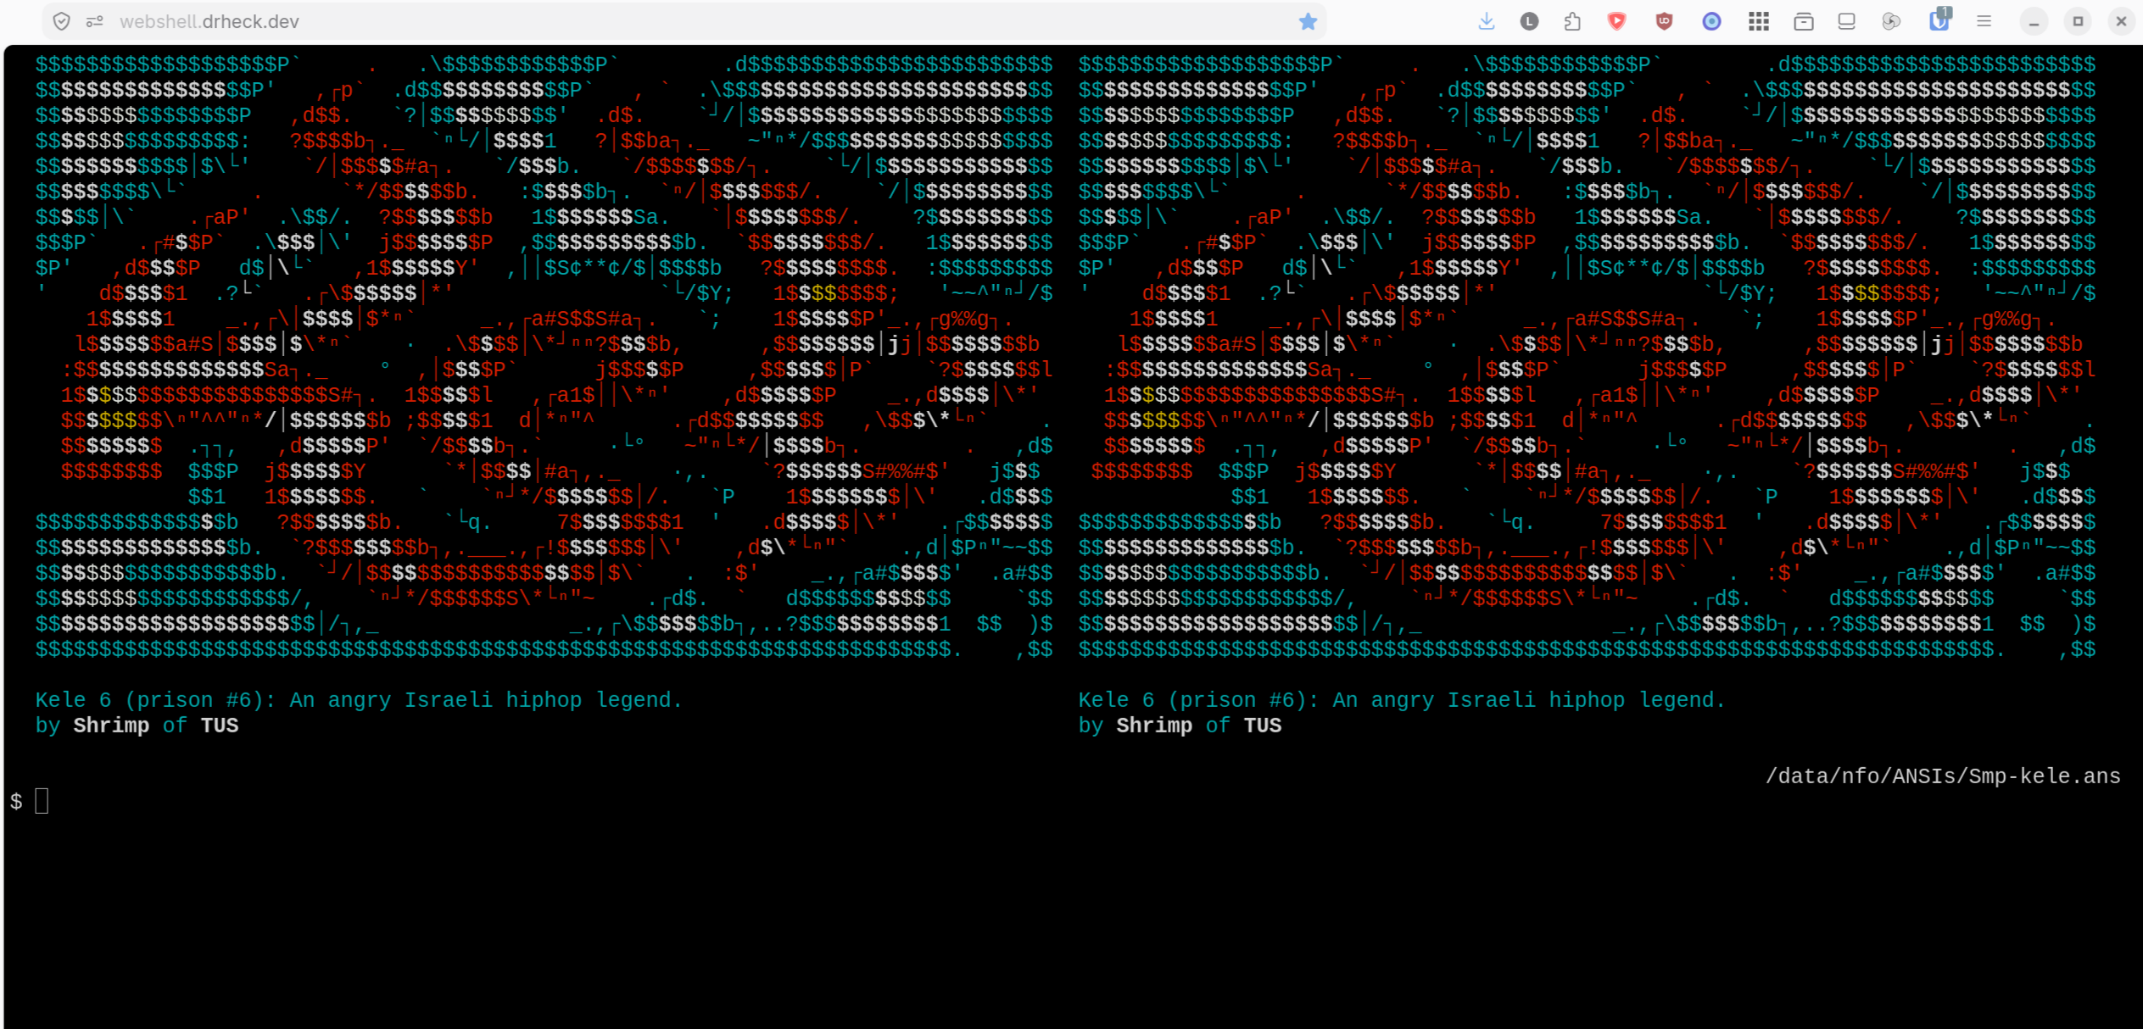
Task: Open the hamburger application menu
Action: pyautogui.click(x=1984, y=21)
